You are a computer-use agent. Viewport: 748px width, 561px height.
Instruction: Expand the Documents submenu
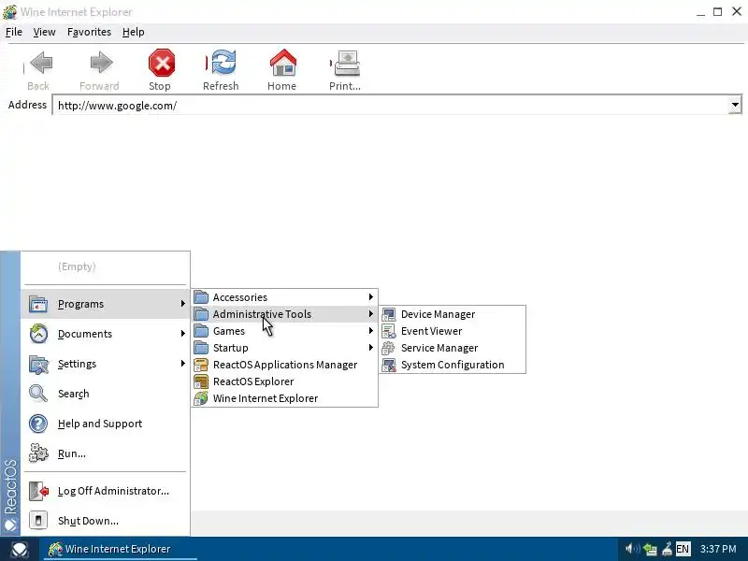pyautogui.click(x=105, y=334)
